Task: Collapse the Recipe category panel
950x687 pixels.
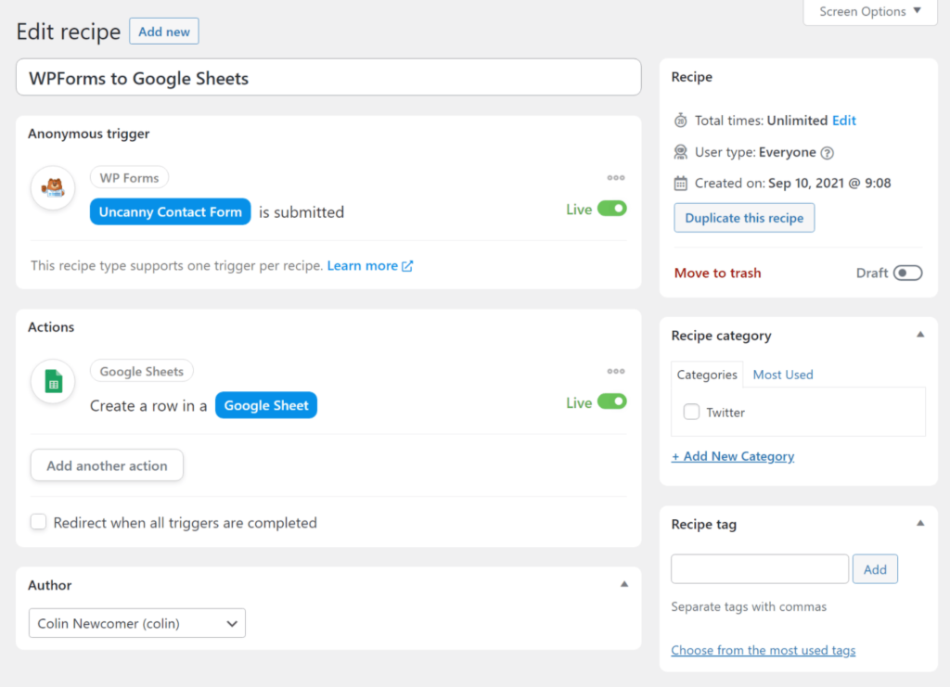Action: pyautogui.click(x=920, y=335)
